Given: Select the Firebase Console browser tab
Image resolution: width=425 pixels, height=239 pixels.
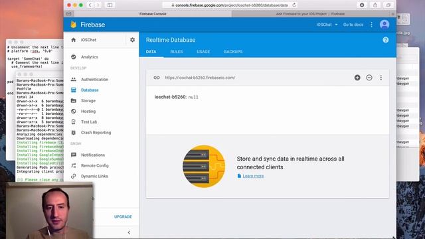Looking at the screenshot, I should point(153,13).
